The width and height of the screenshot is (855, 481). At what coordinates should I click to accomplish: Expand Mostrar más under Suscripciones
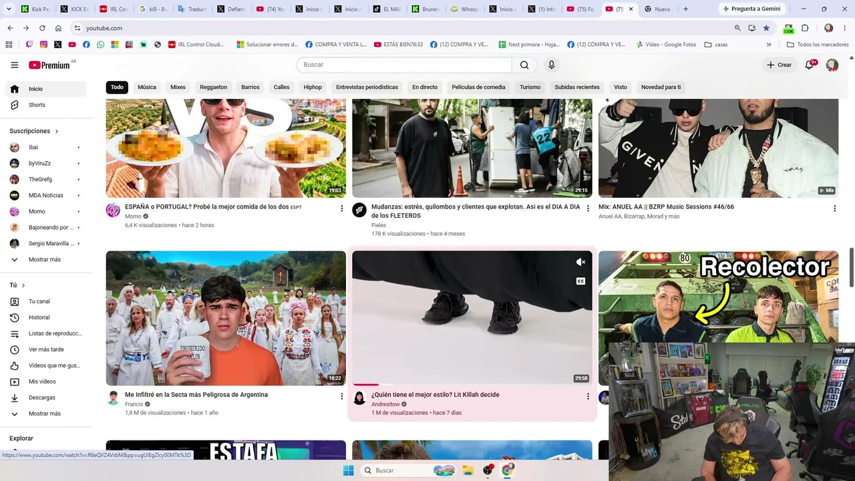[45, 259]
